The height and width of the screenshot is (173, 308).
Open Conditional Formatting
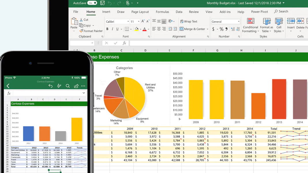tap(250, 25)
